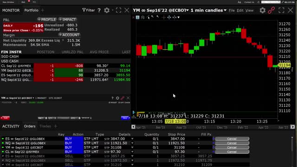Cancel the ES Sep16'22 buy order
The image size is (297, 167).
click(x=232, y=139)
